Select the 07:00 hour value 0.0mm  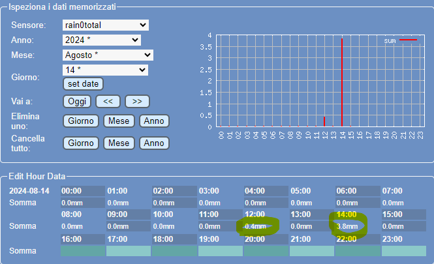[404, 203]
